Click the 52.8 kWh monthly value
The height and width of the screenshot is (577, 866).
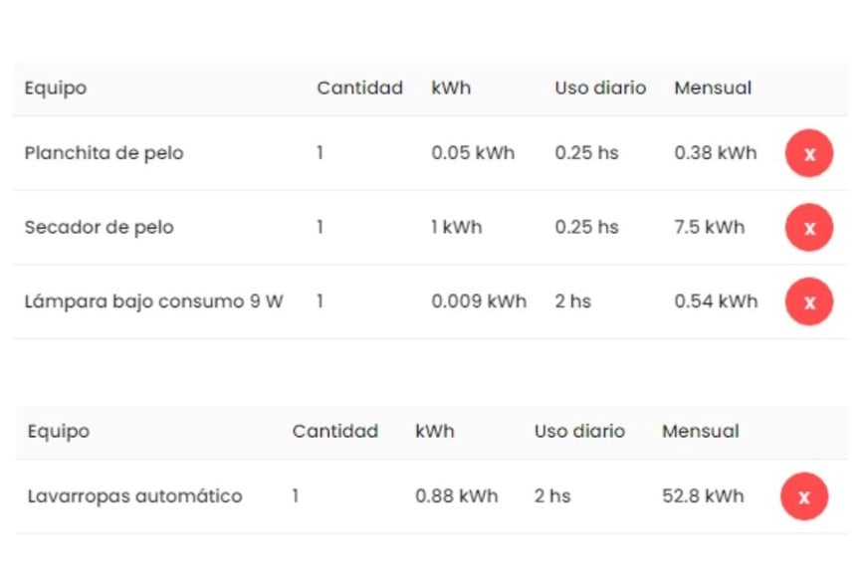(x=702, y=495)
